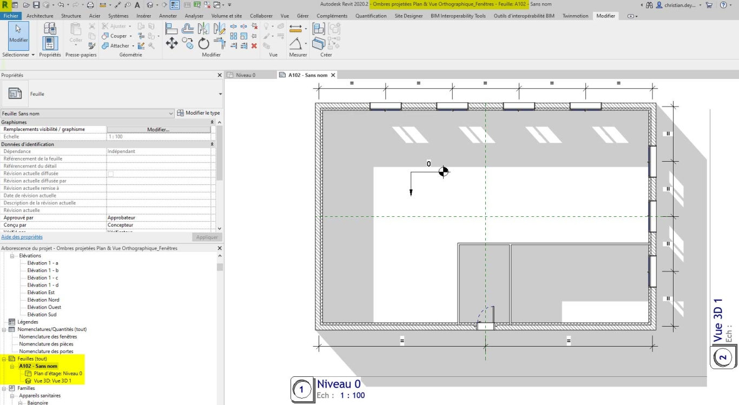739x405 pixels.
Task: Open the Architecture ribbon tab
Action: click(x=39, y=16)
